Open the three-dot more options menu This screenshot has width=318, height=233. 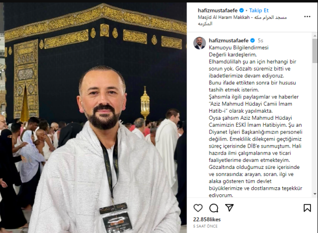click(x=307, y=16)
